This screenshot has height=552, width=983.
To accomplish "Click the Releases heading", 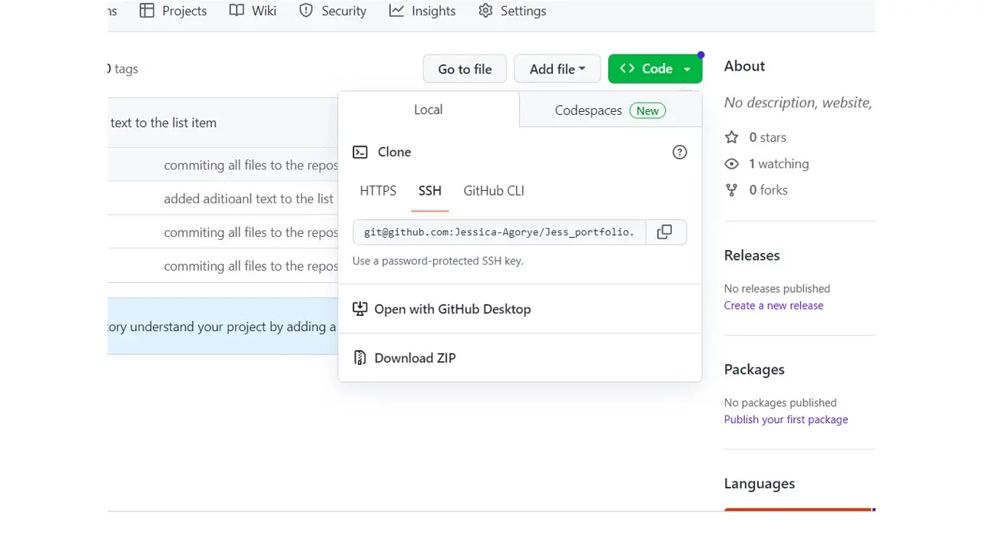I will coord(752,255).
